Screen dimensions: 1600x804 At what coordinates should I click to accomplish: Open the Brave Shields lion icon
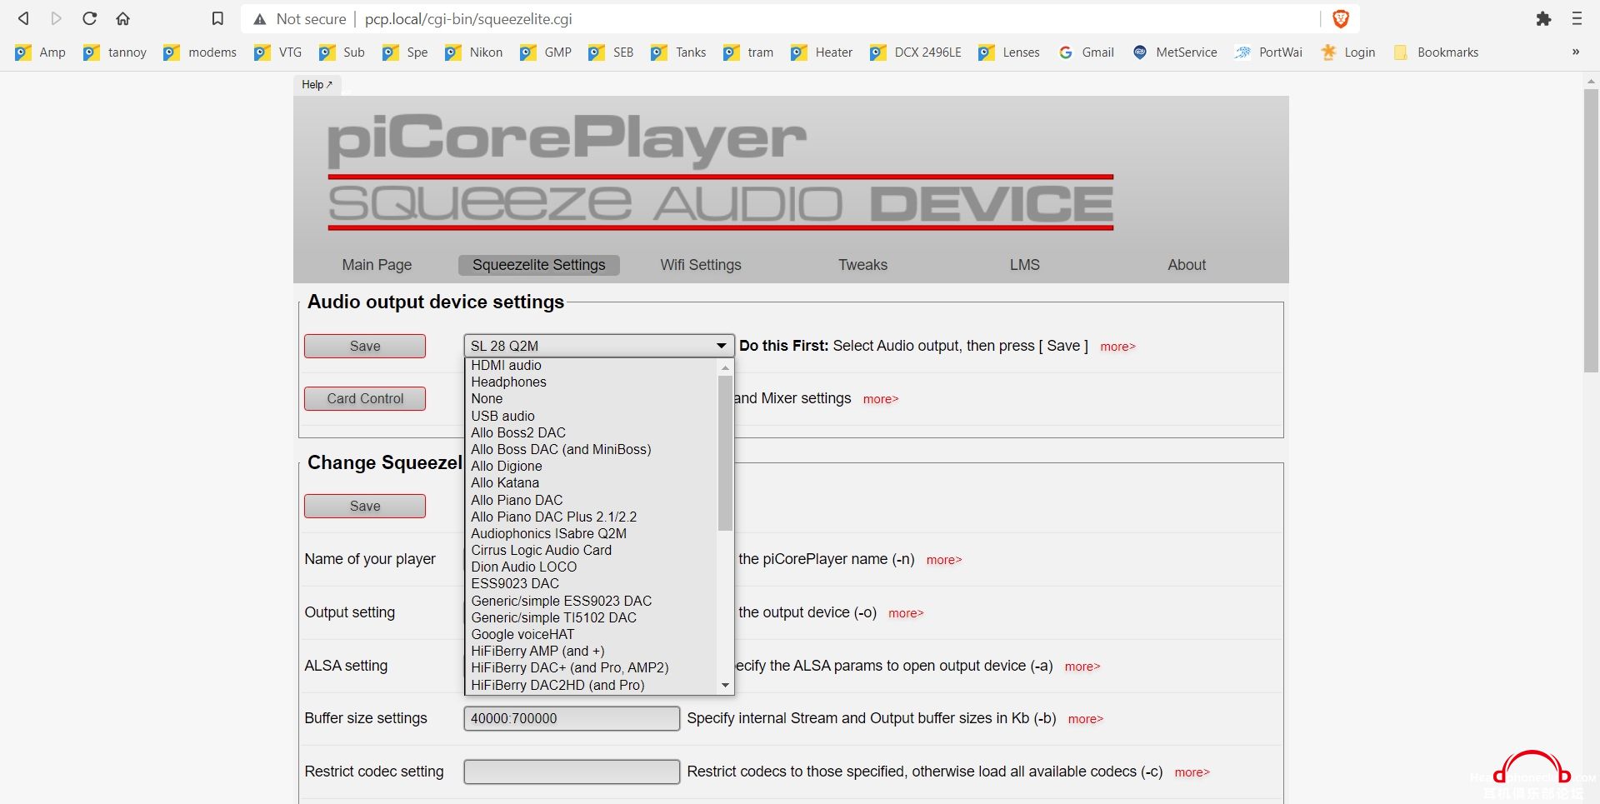[x=1341, y=18]
